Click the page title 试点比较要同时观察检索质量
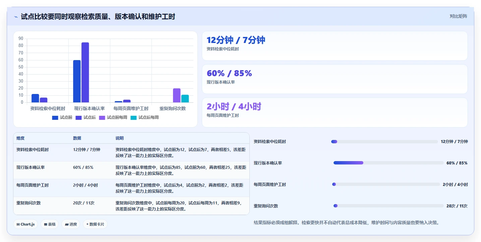 click(x=98, y=16)
